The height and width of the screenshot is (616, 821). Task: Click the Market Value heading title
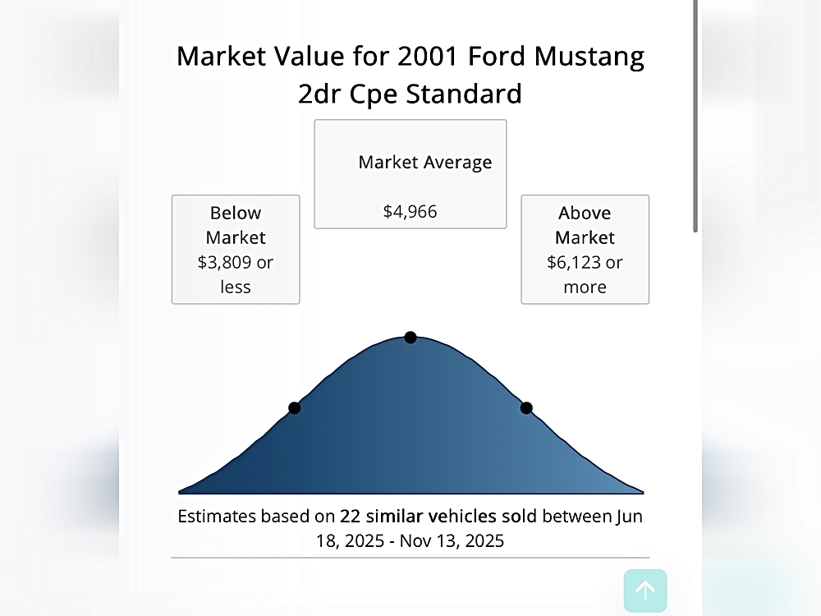[x=410, y=75]
